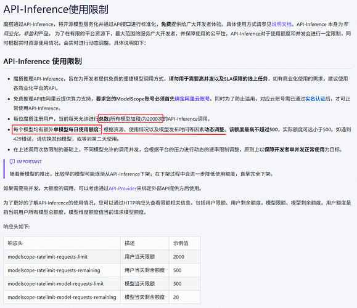The width and height of the screenshot is (357, 308).
Task: Click the API-Inference使用限制 page title
Action: (55, 9)
